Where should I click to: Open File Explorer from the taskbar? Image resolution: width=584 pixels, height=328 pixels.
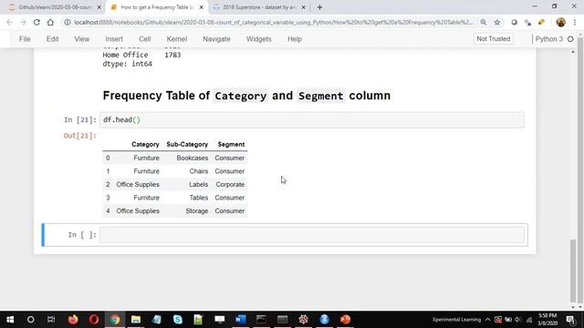coord(136,320)
